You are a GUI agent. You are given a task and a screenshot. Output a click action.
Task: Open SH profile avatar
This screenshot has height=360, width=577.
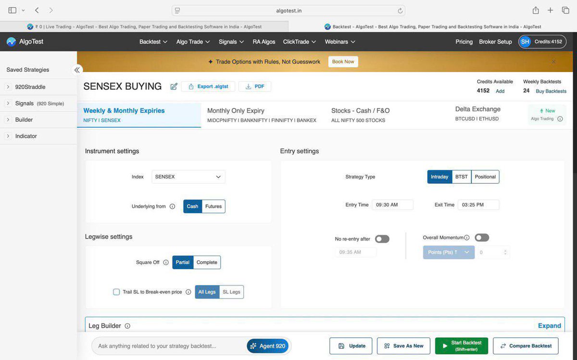[x=525, y=42]
